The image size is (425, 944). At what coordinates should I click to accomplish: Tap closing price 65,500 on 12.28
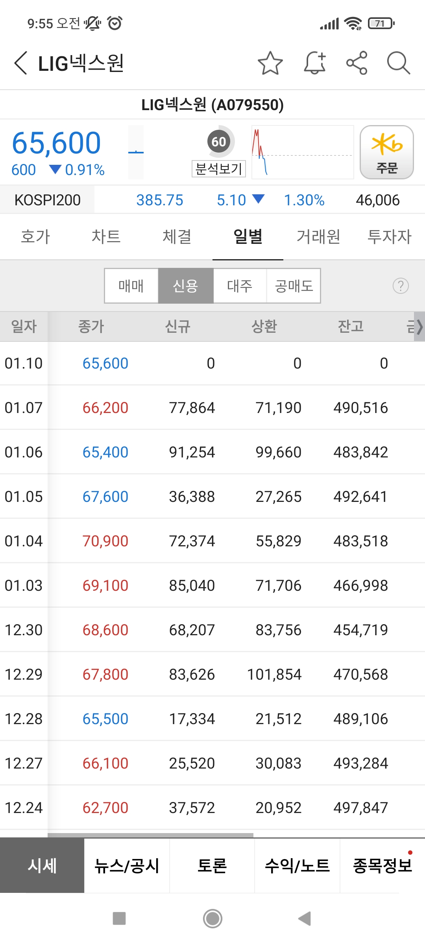tap(105, 719)
